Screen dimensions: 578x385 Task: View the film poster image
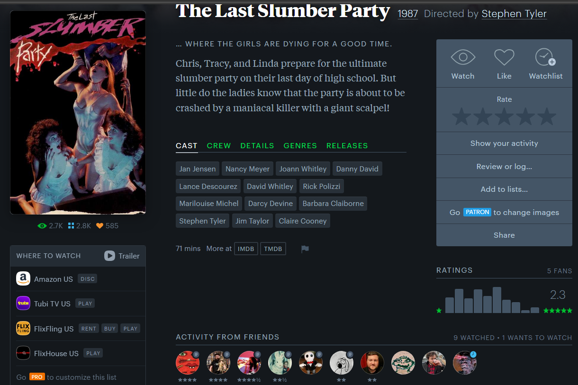(78, 113)
